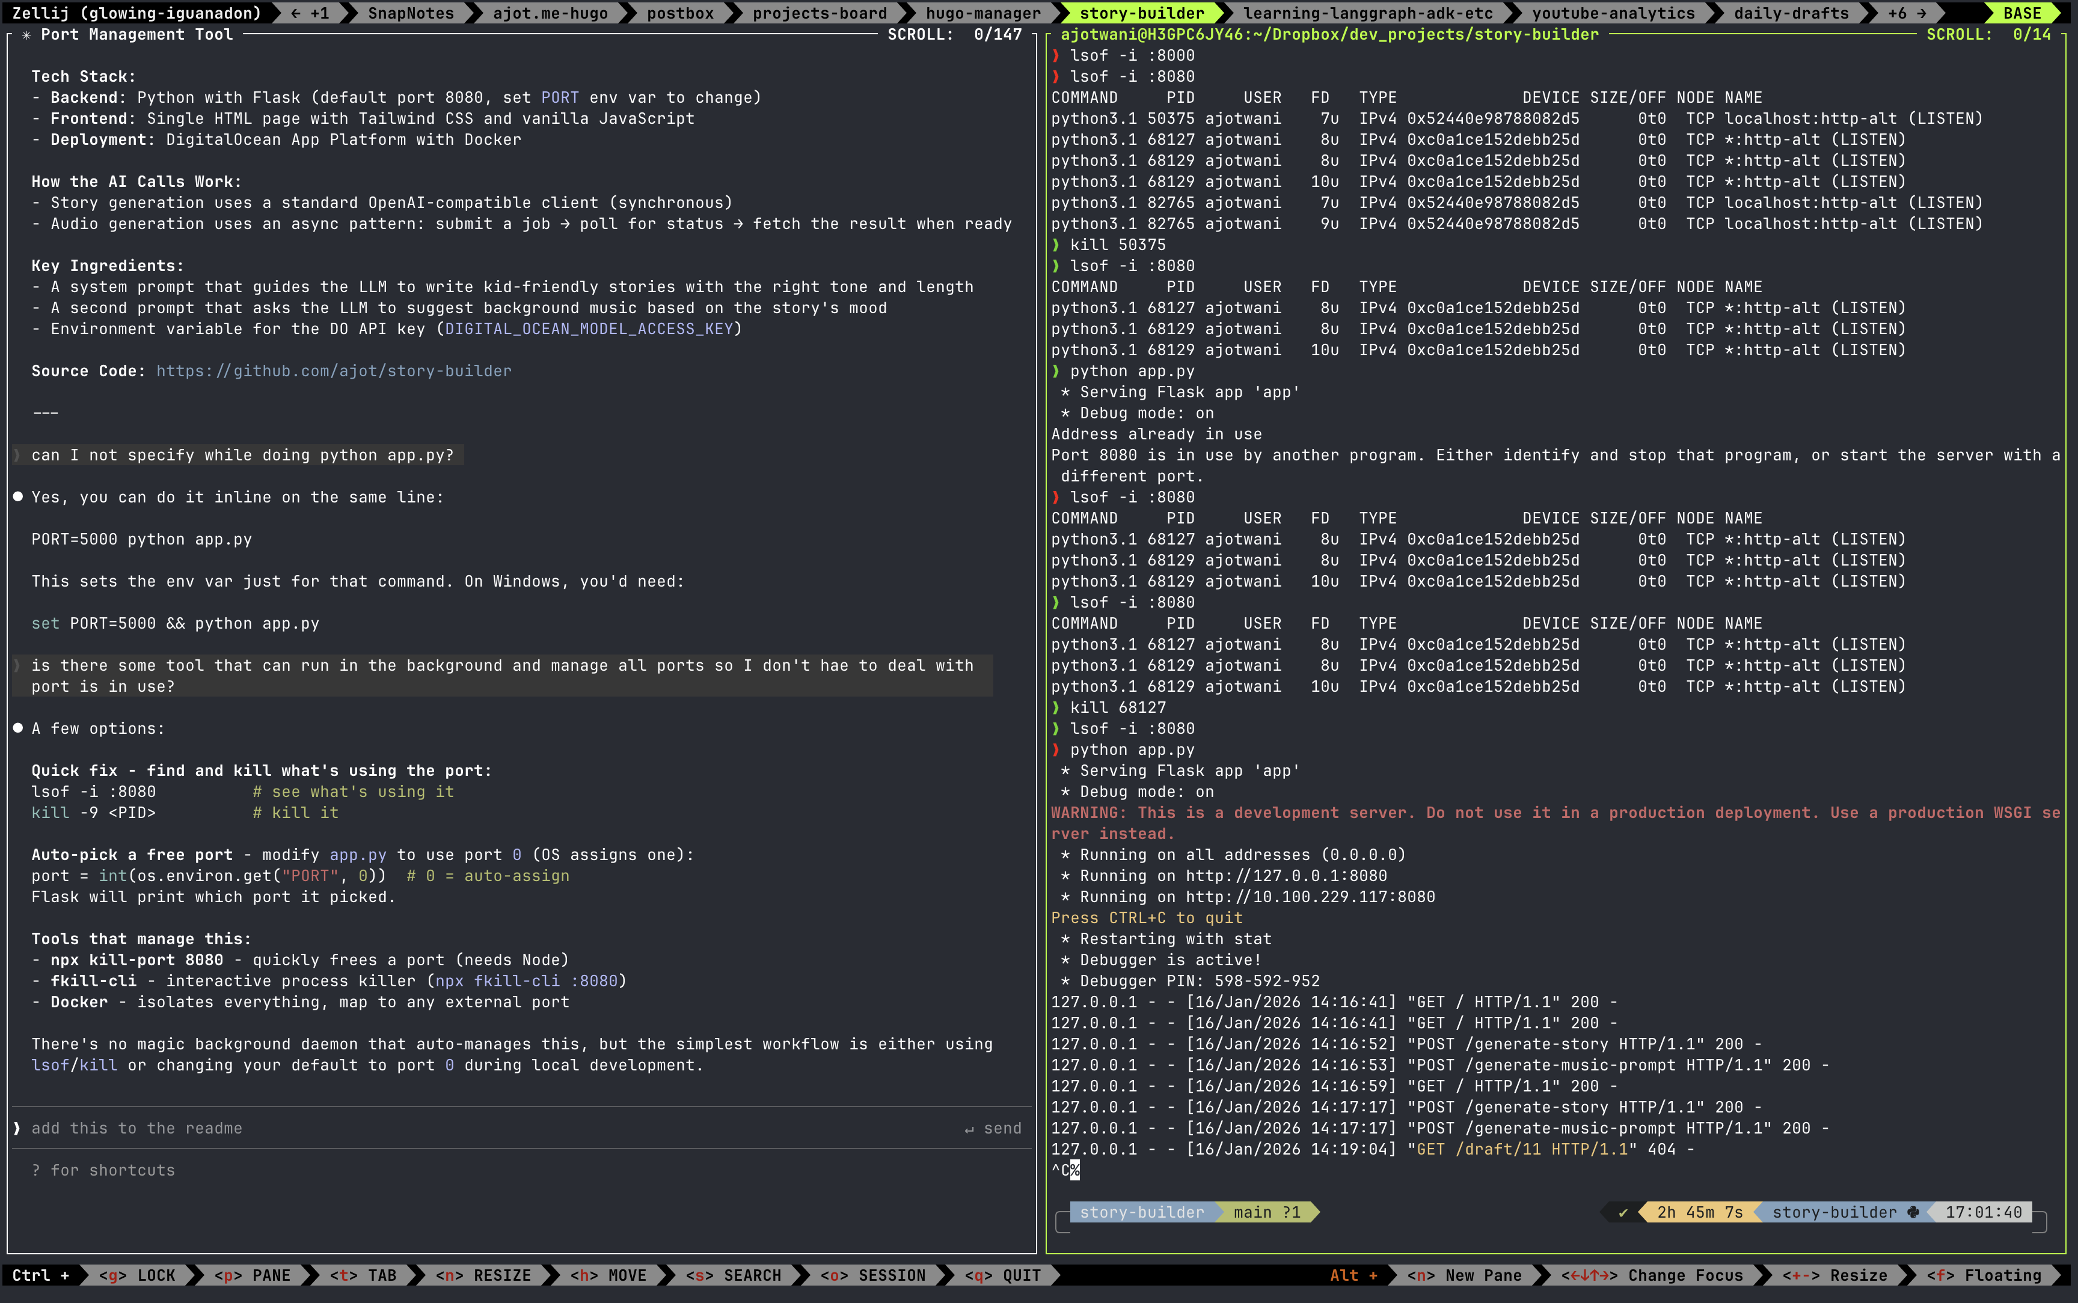The height and width of the screenshot is (1303, 2078).
Task: Click the hugo-manager tab
Action: pos(982,13)
